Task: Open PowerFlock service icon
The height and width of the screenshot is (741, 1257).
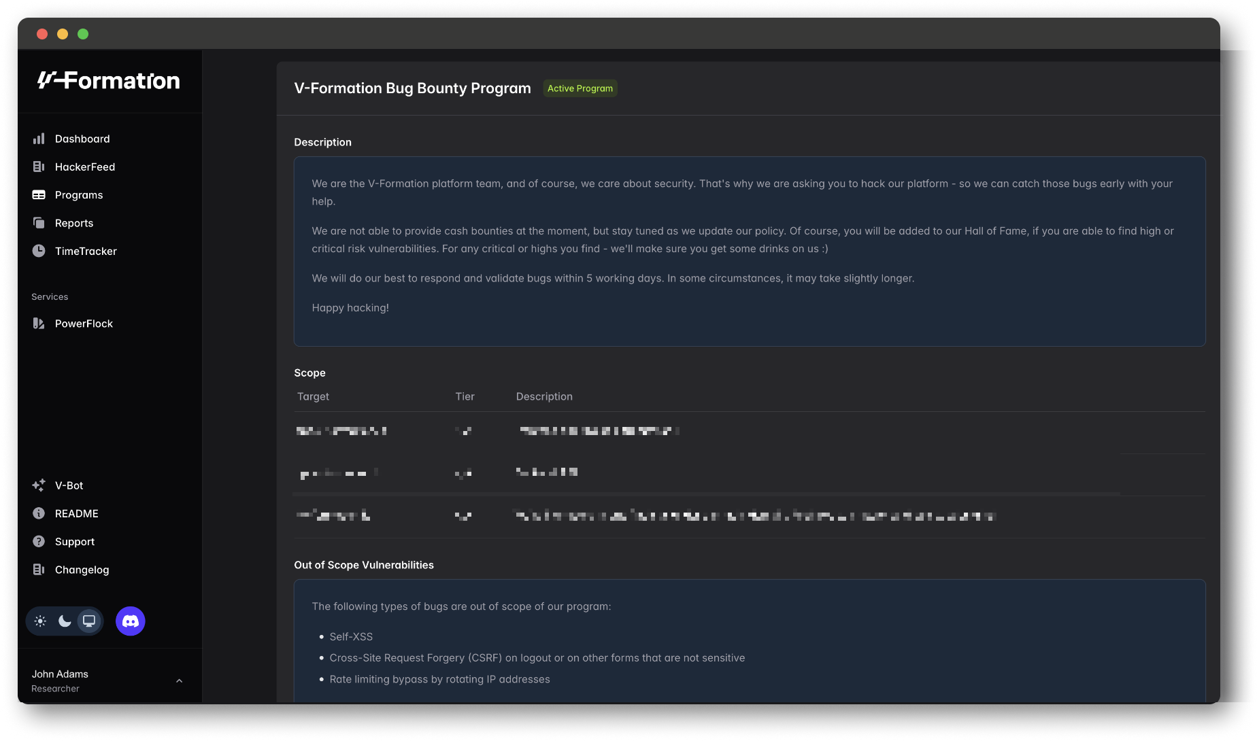Action: click(x=39, y=324)
